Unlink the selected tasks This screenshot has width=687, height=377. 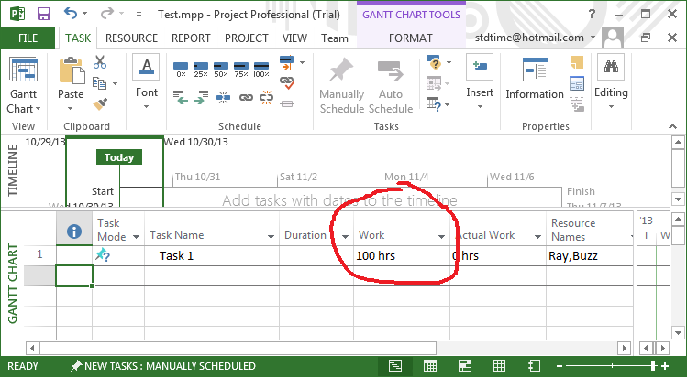coord(266,97)
